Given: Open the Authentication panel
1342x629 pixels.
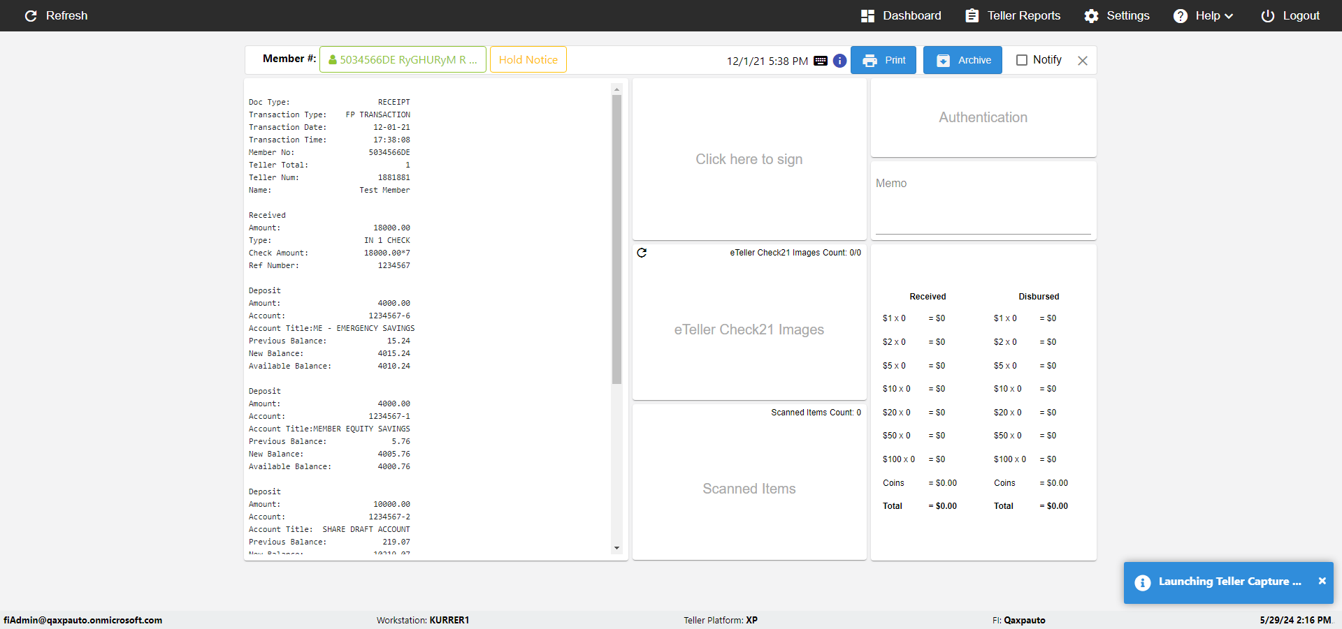Looking at the screenshot, I should (983, 117).
